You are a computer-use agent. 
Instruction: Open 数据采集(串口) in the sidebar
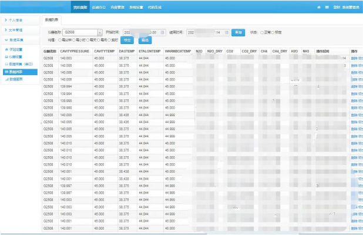pyautogui.click(x=20, y=64)
